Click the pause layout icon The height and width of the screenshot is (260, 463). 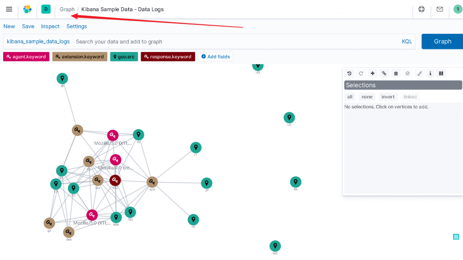441,74
